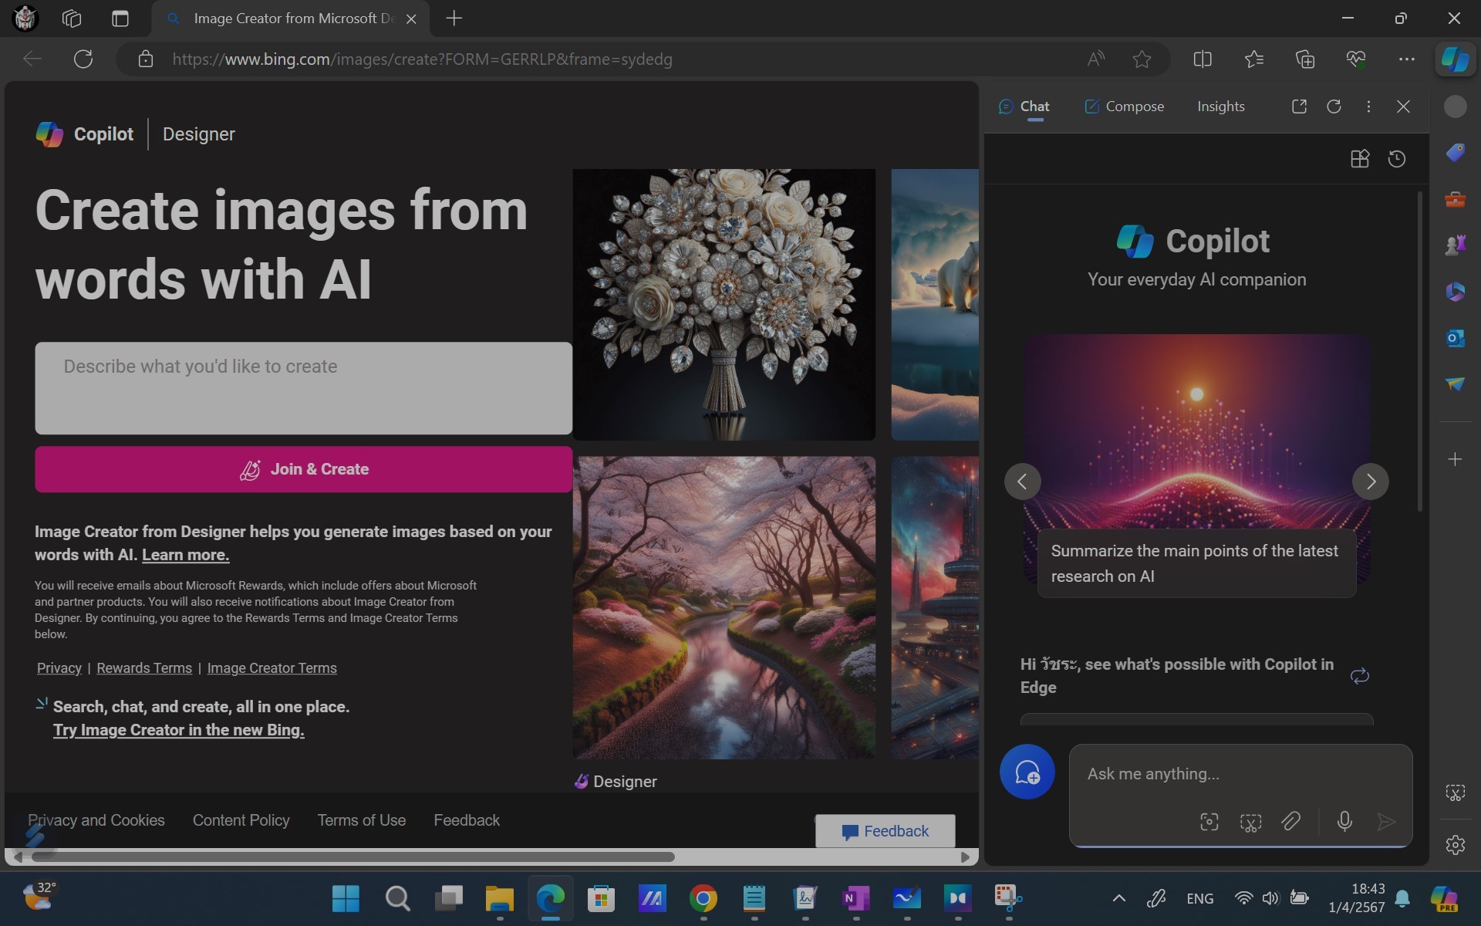Click the Join & Create button
This screenshot has height=926, width=1481.
point(303,469)
